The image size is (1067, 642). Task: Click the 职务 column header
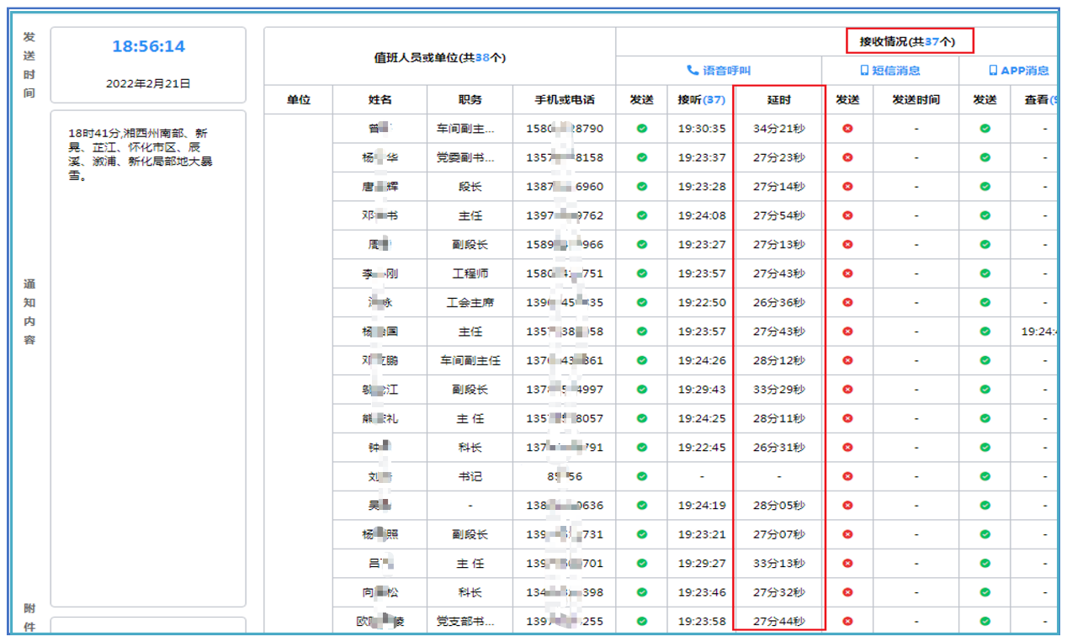point(470,99)
